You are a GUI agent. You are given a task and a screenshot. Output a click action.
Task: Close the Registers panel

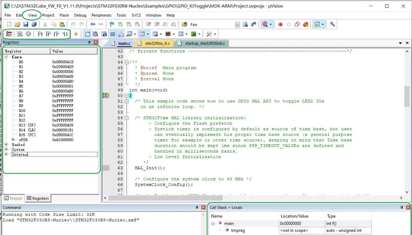tap(96, 42)
